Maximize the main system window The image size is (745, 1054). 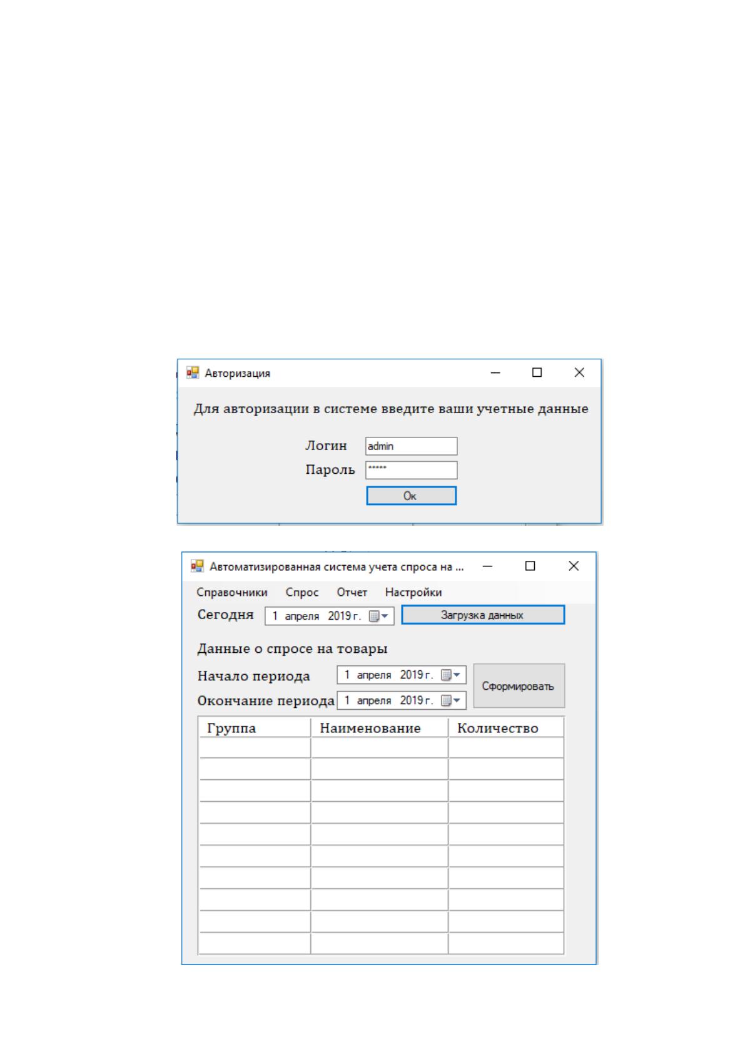[530, 566]
